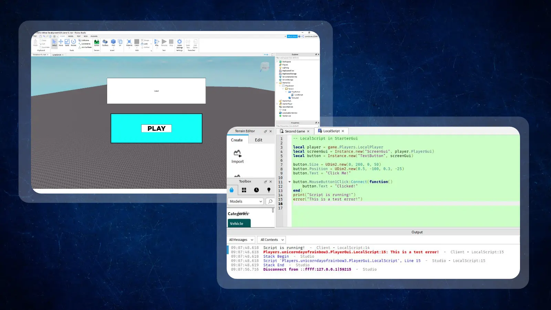
Task: Pick the Scale tool
Action: (67, 43)
